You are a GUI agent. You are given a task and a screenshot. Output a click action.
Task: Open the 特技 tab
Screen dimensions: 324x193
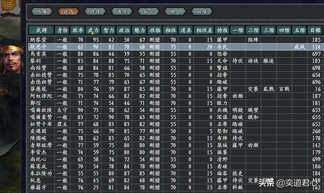tap(95, 12)
